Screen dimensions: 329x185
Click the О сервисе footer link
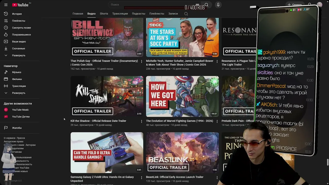[10, 138]
